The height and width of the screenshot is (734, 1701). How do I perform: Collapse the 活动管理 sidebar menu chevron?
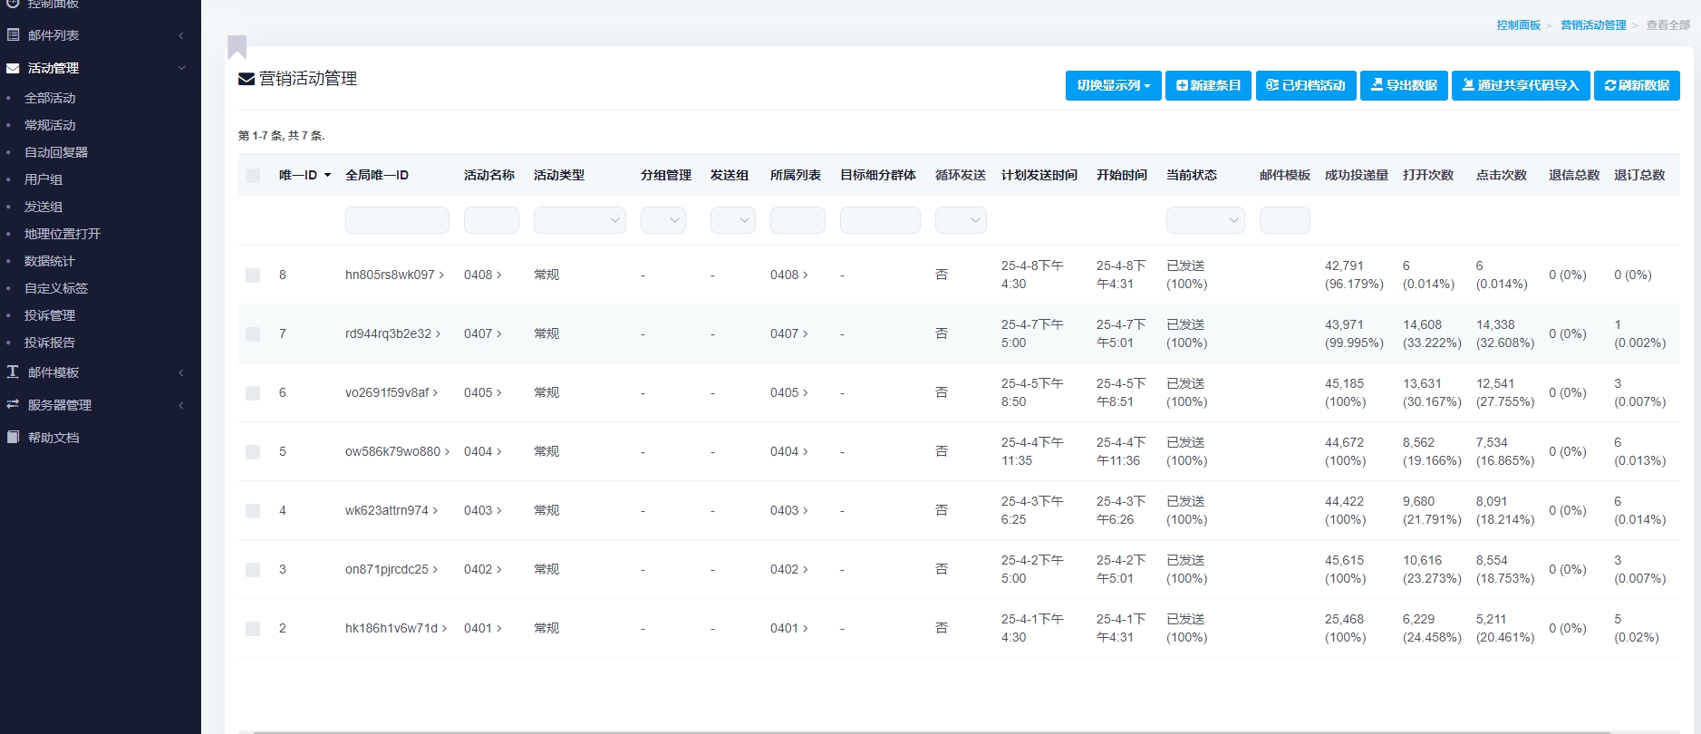[181, 68]
